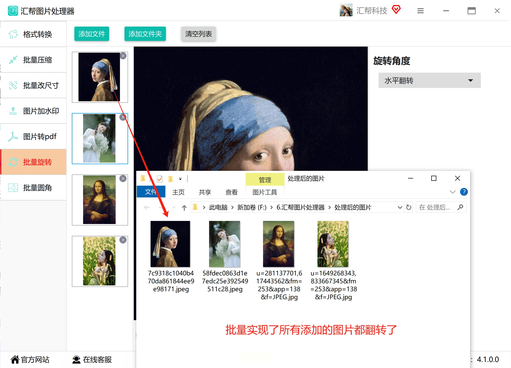Click the hamburger menu icon in title bar
This screenshot has width=511, height=368.
[x=421, y=11]
